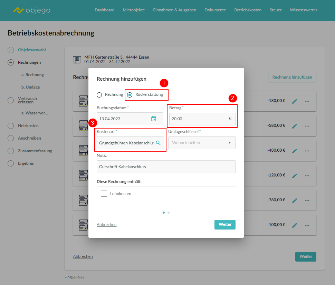335x285 pixels.
Task: Open the Umlageschlüssel dropdown
Action: point(202,143)
